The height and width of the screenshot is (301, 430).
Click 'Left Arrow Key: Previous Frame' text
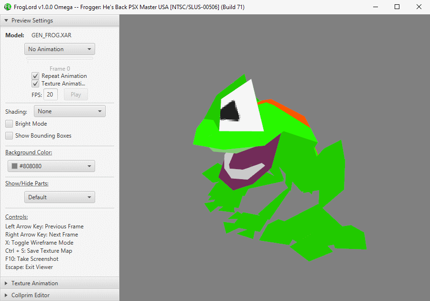(x=44, y=226)
